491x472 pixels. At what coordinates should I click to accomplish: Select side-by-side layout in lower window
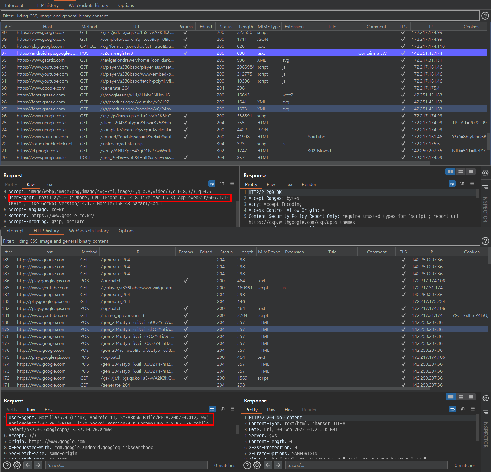coord(451,397)
